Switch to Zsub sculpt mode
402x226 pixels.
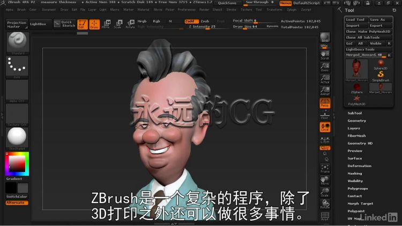[x=205, y=21]
